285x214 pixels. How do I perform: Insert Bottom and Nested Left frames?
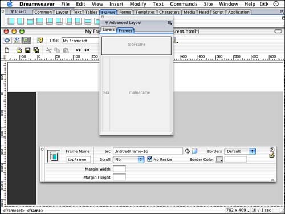click(50, 21)
